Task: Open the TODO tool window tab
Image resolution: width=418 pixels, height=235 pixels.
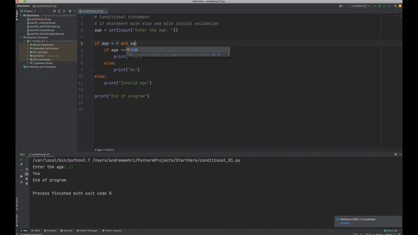Action: pyautogui.click(x=35, y=230)
